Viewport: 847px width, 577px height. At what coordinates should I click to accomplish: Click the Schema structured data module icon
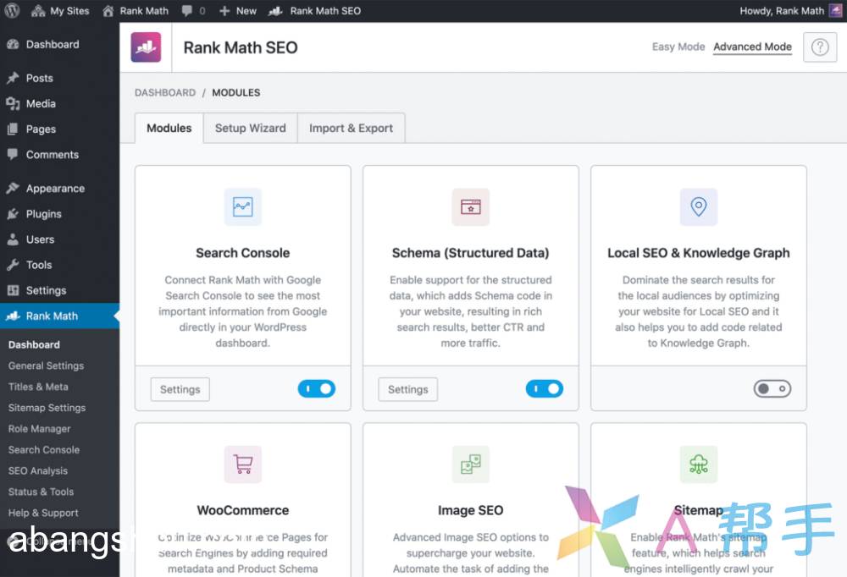tap(470, 207)
